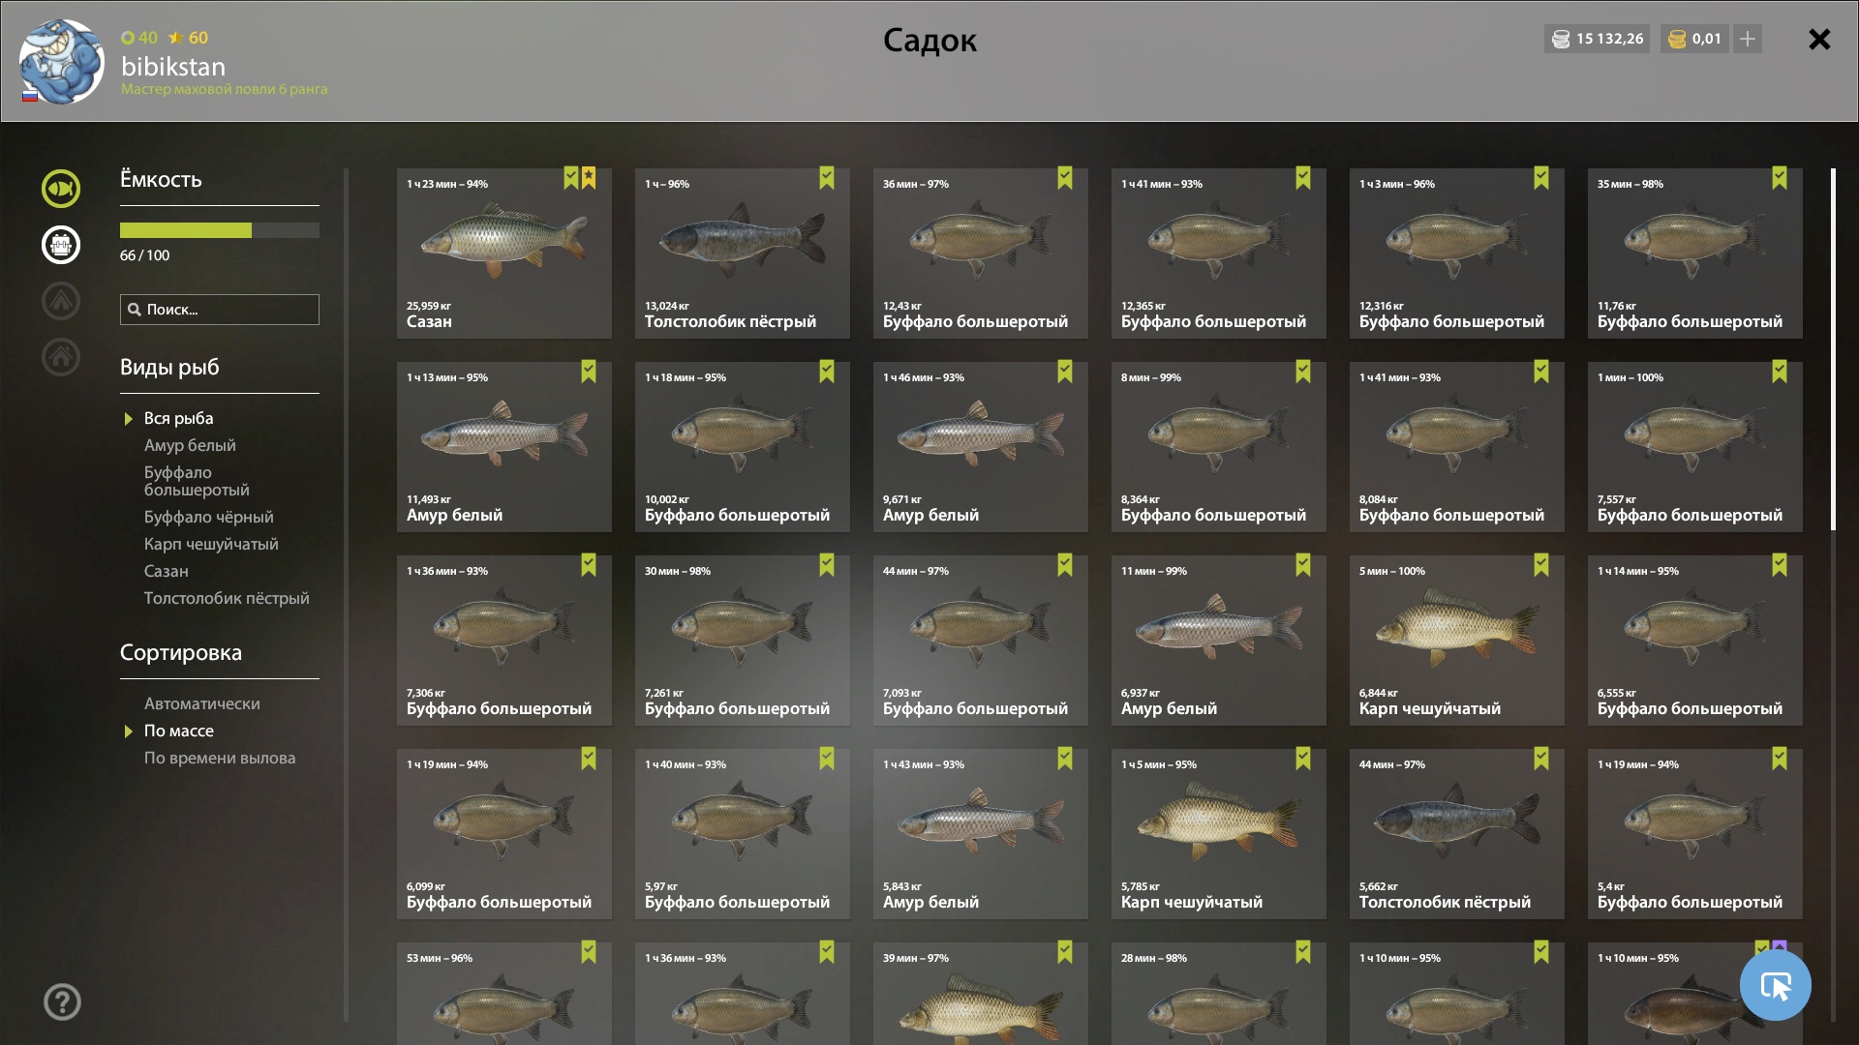Open the fish cage sidebar icon
The width and height of the screenshot is (1859, 1045).
pos(61,245)
